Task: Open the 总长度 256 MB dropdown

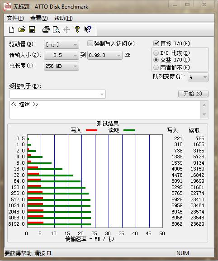Action: 62,66
